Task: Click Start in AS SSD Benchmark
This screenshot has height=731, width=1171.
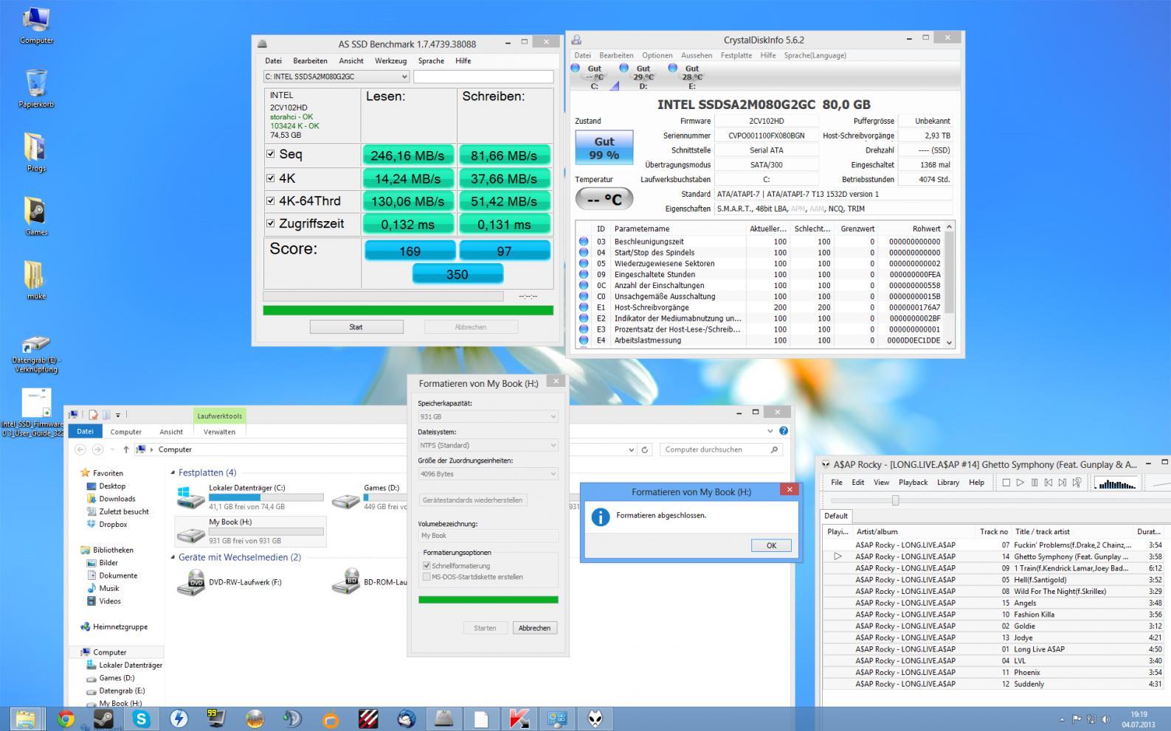Action: pyautogui.click(x=356, y=327)
